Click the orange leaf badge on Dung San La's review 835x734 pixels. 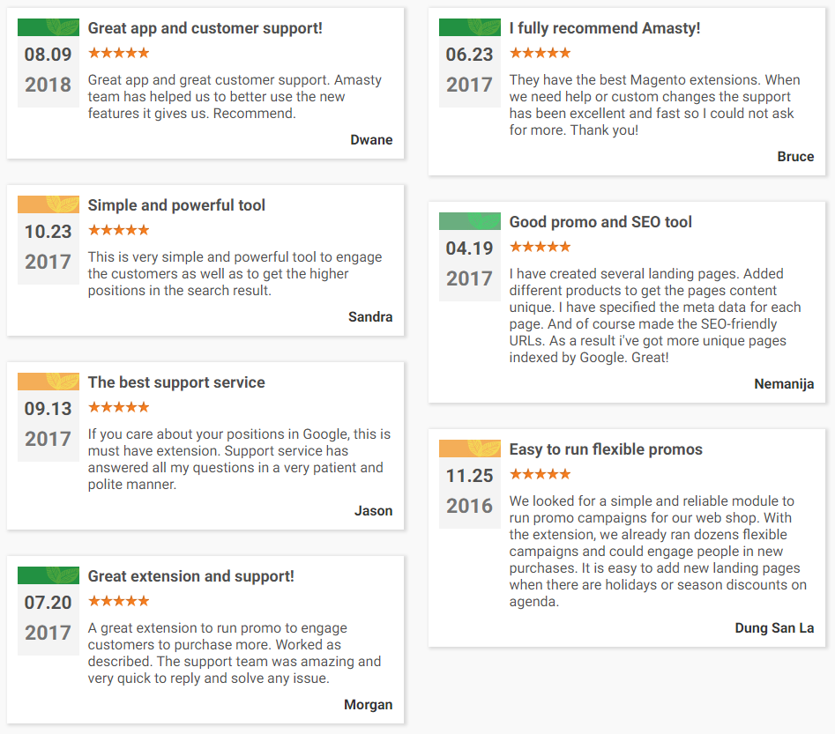point(470,449)
